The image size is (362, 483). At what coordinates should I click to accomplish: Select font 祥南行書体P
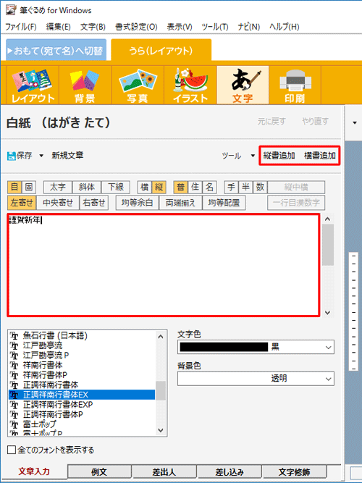coord(82,375)
